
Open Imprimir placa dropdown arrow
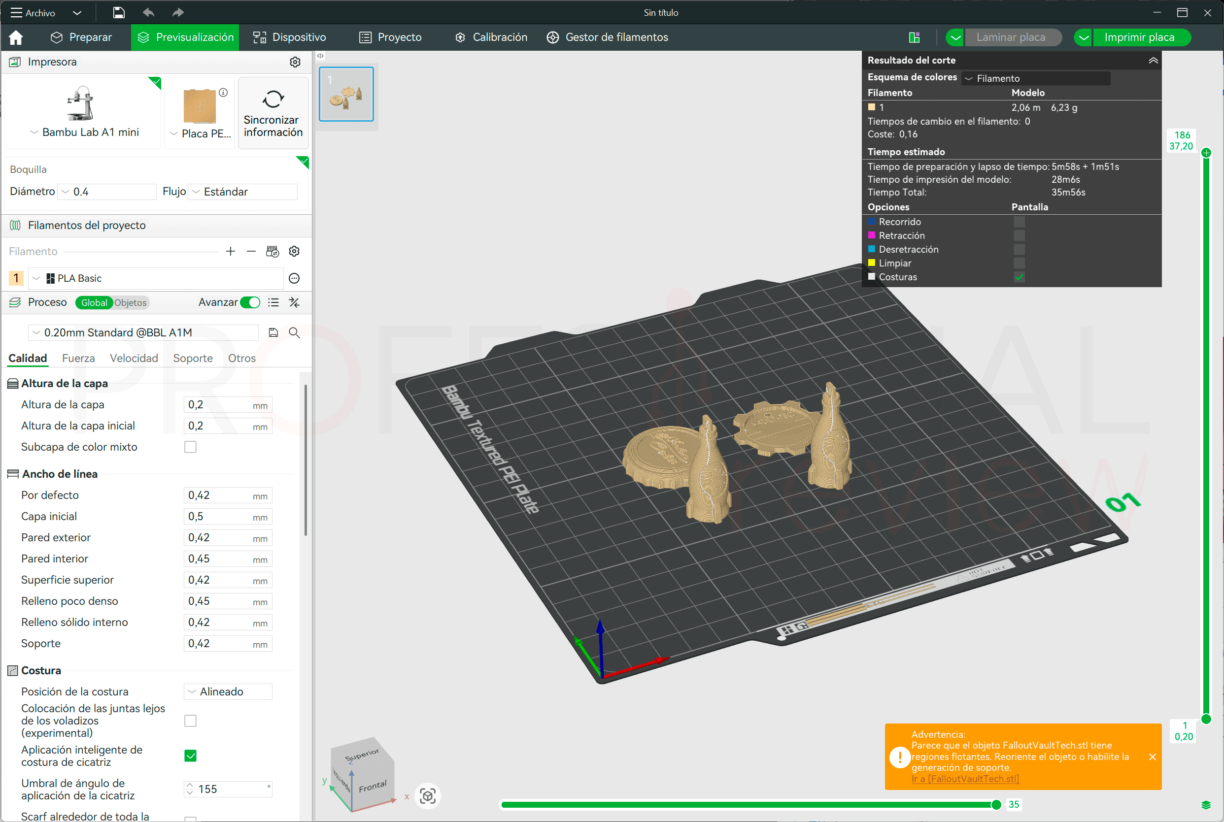coord(1083,37)
